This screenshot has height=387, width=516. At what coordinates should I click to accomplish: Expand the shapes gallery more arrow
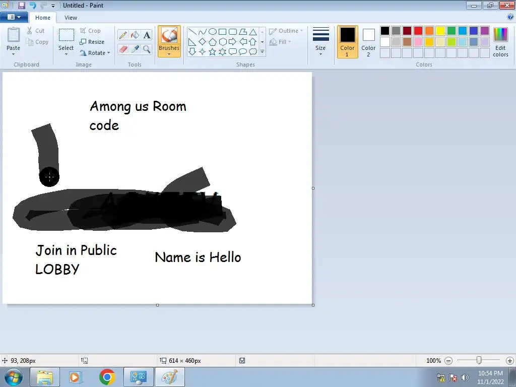(262, 52)
